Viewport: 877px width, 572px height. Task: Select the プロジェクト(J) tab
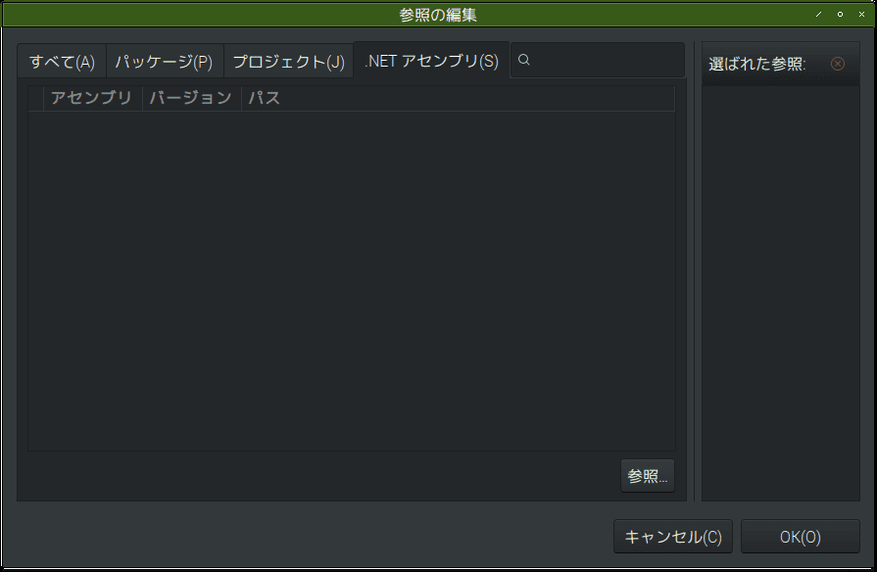[x=289, y=60]
